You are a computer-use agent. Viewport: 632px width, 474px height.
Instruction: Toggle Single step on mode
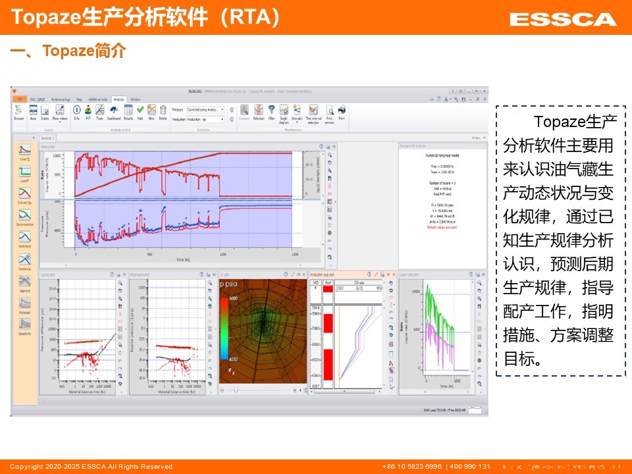pos(284,111)
